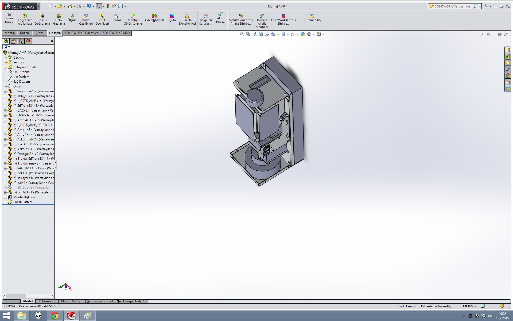Toggle Section View icon
The width and height of the screenshot is (513, 321).
pos(261,34)
